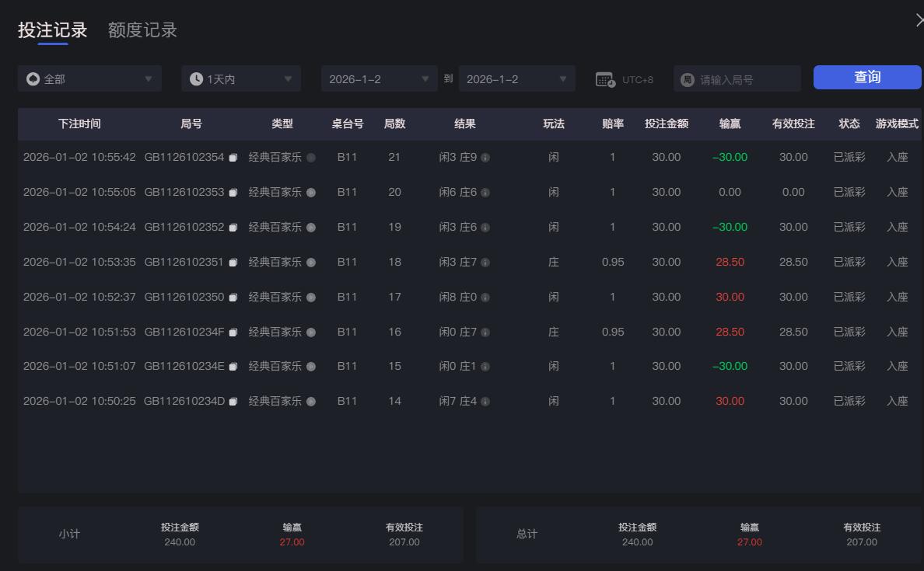The image size is (924, 571).
Task: Switch to the 额度记录 tab
Action: (x=142, y=30)
